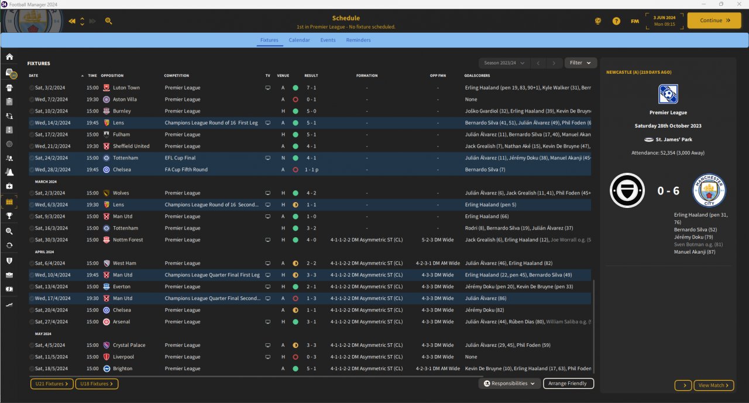
Task: Open Finances icon in sidebar
Action: point(9,289)
